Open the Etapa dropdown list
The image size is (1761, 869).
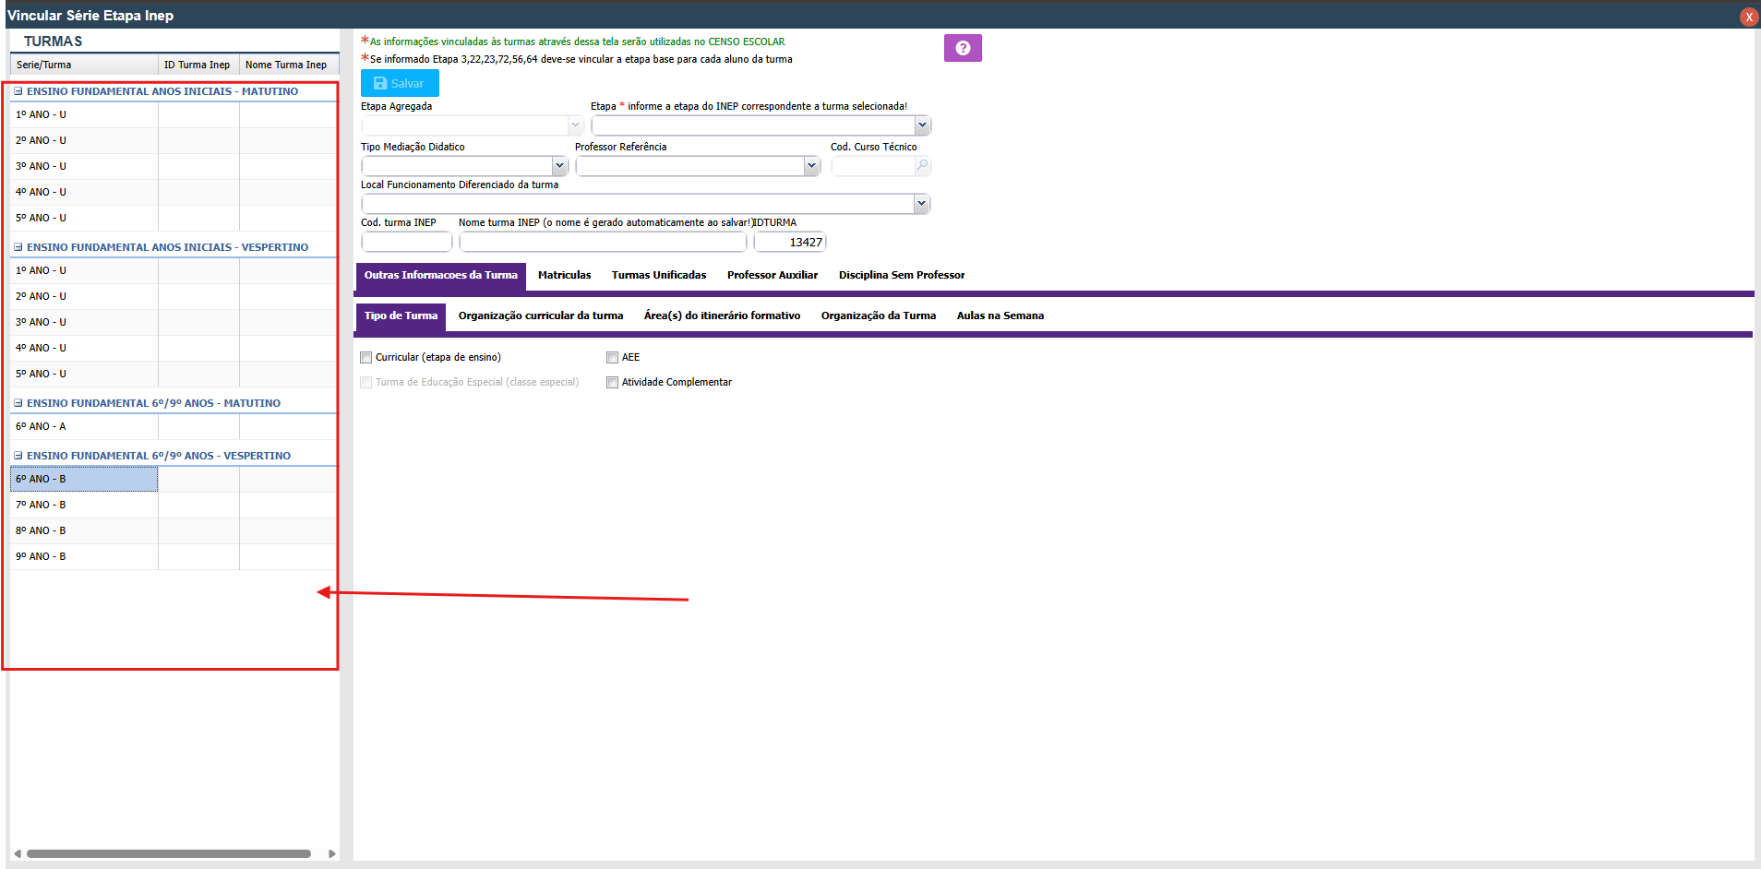(921, 125)
